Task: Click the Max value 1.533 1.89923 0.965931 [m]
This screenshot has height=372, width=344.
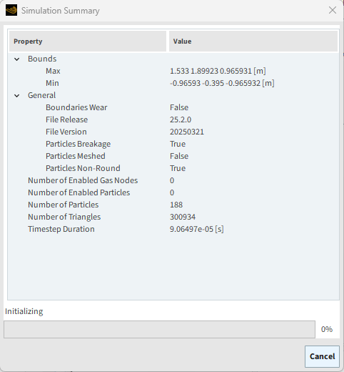Action: 218,71
